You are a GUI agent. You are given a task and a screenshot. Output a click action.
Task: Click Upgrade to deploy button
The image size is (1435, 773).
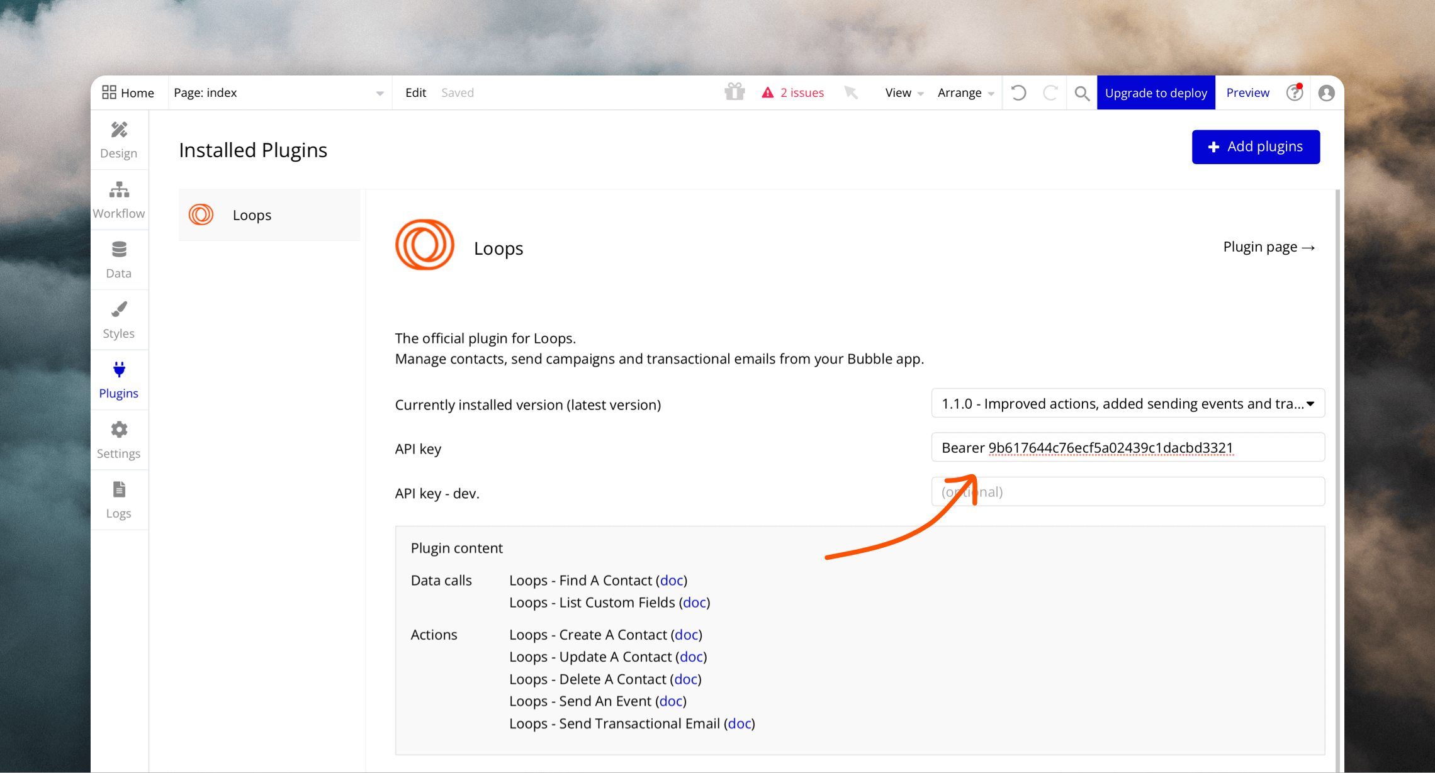[x=1156, y=92]
